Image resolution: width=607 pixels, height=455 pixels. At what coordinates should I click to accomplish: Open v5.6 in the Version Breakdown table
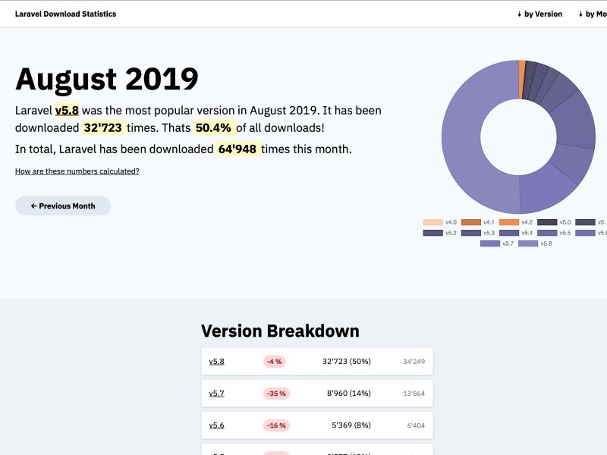(x=216, y=425)
